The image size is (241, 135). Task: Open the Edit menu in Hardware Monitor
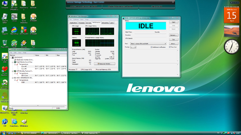(15, 53)
